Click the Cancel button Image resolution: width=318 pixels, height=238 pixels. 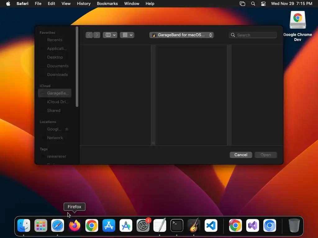241,155
